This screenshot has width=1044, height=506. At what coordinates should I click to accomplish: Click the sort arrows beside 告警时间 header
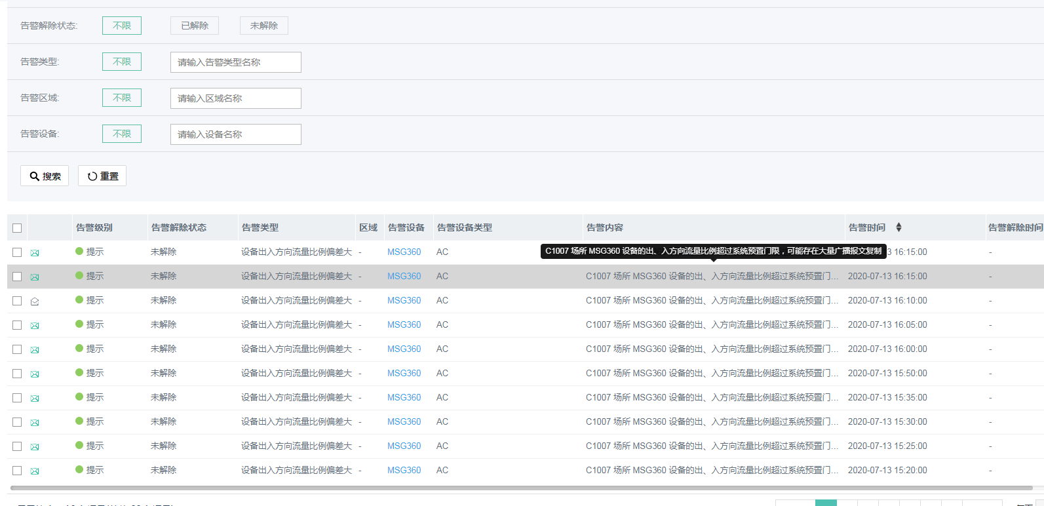[x=899, y=227]
